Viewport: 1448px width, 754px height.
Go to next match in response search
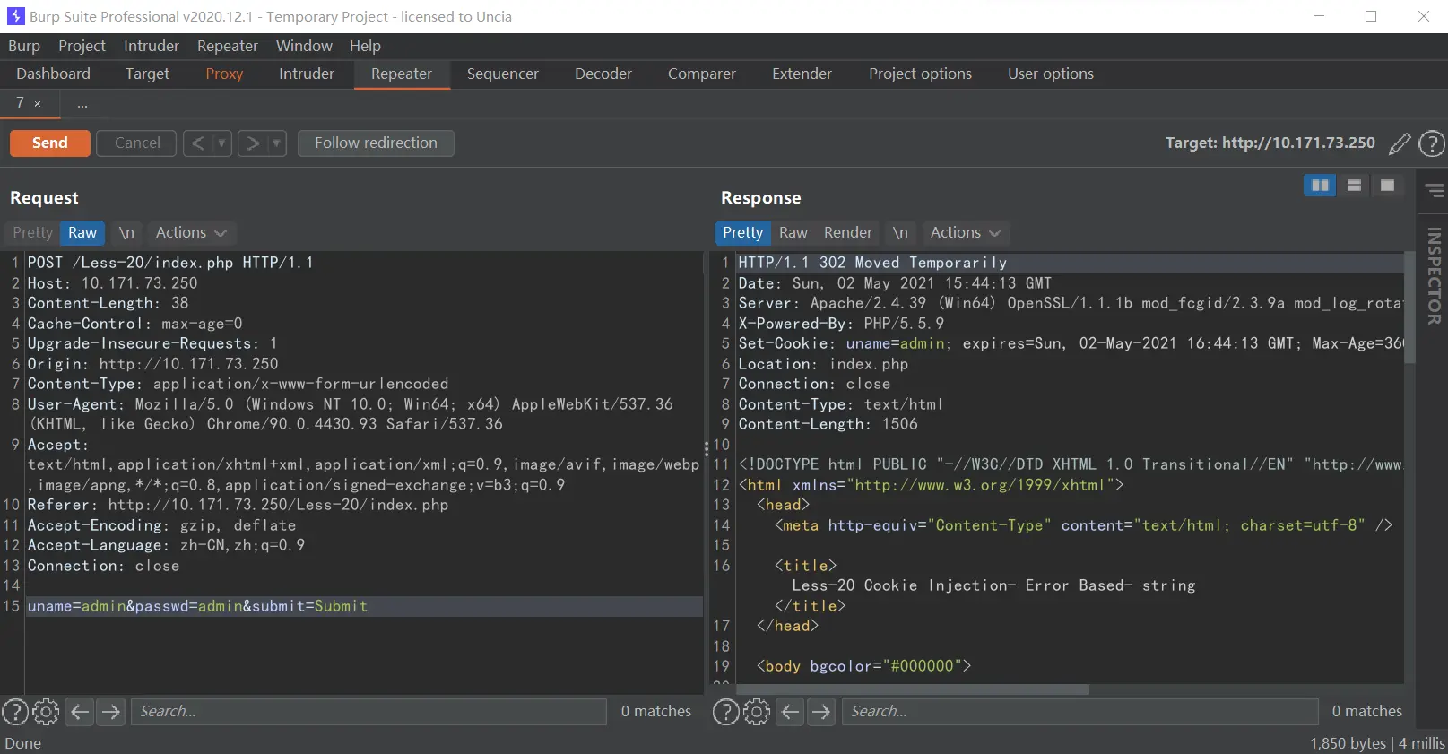(821, 712)
